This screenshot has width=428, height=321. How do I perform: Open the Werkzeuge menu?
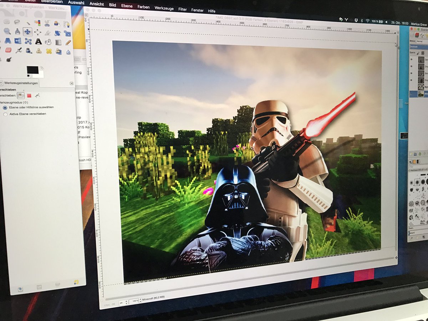pyautogui.click(x=164, y=8)
